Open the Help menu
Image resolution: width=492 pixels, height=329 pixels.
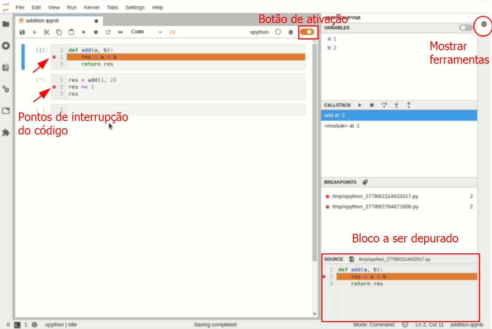(158, 7)
